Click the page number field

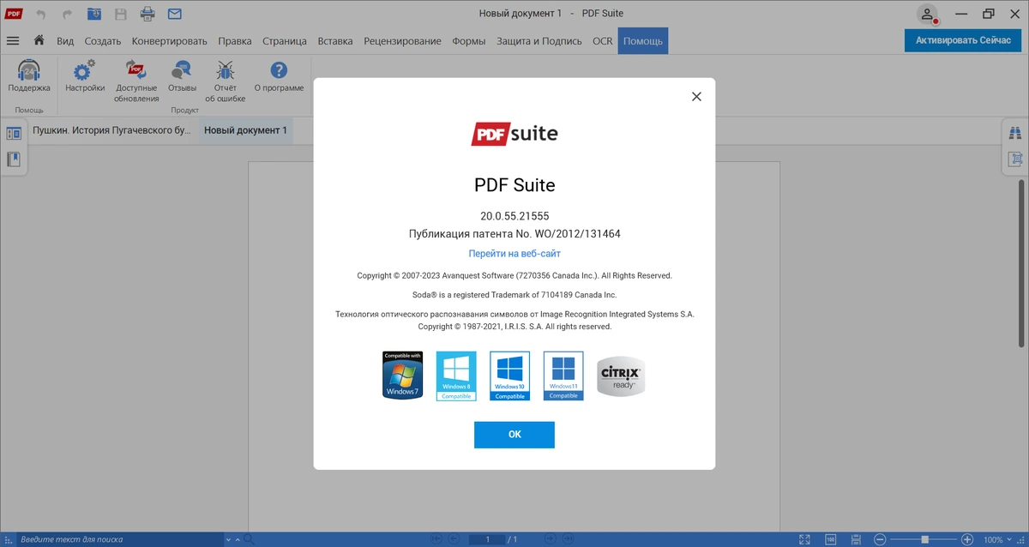click(x=487, y=539)
